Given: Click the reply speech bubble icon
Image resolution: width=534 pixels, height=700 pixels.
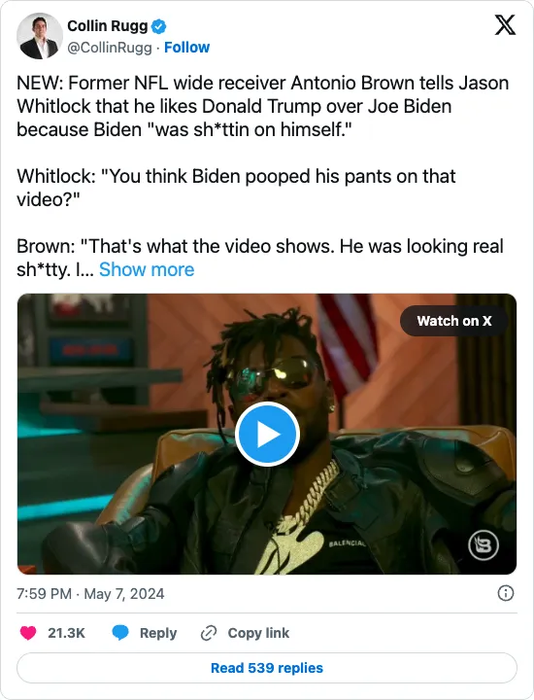Looking at the screenshot, I should pyautogui.click(x=120, y=633).
